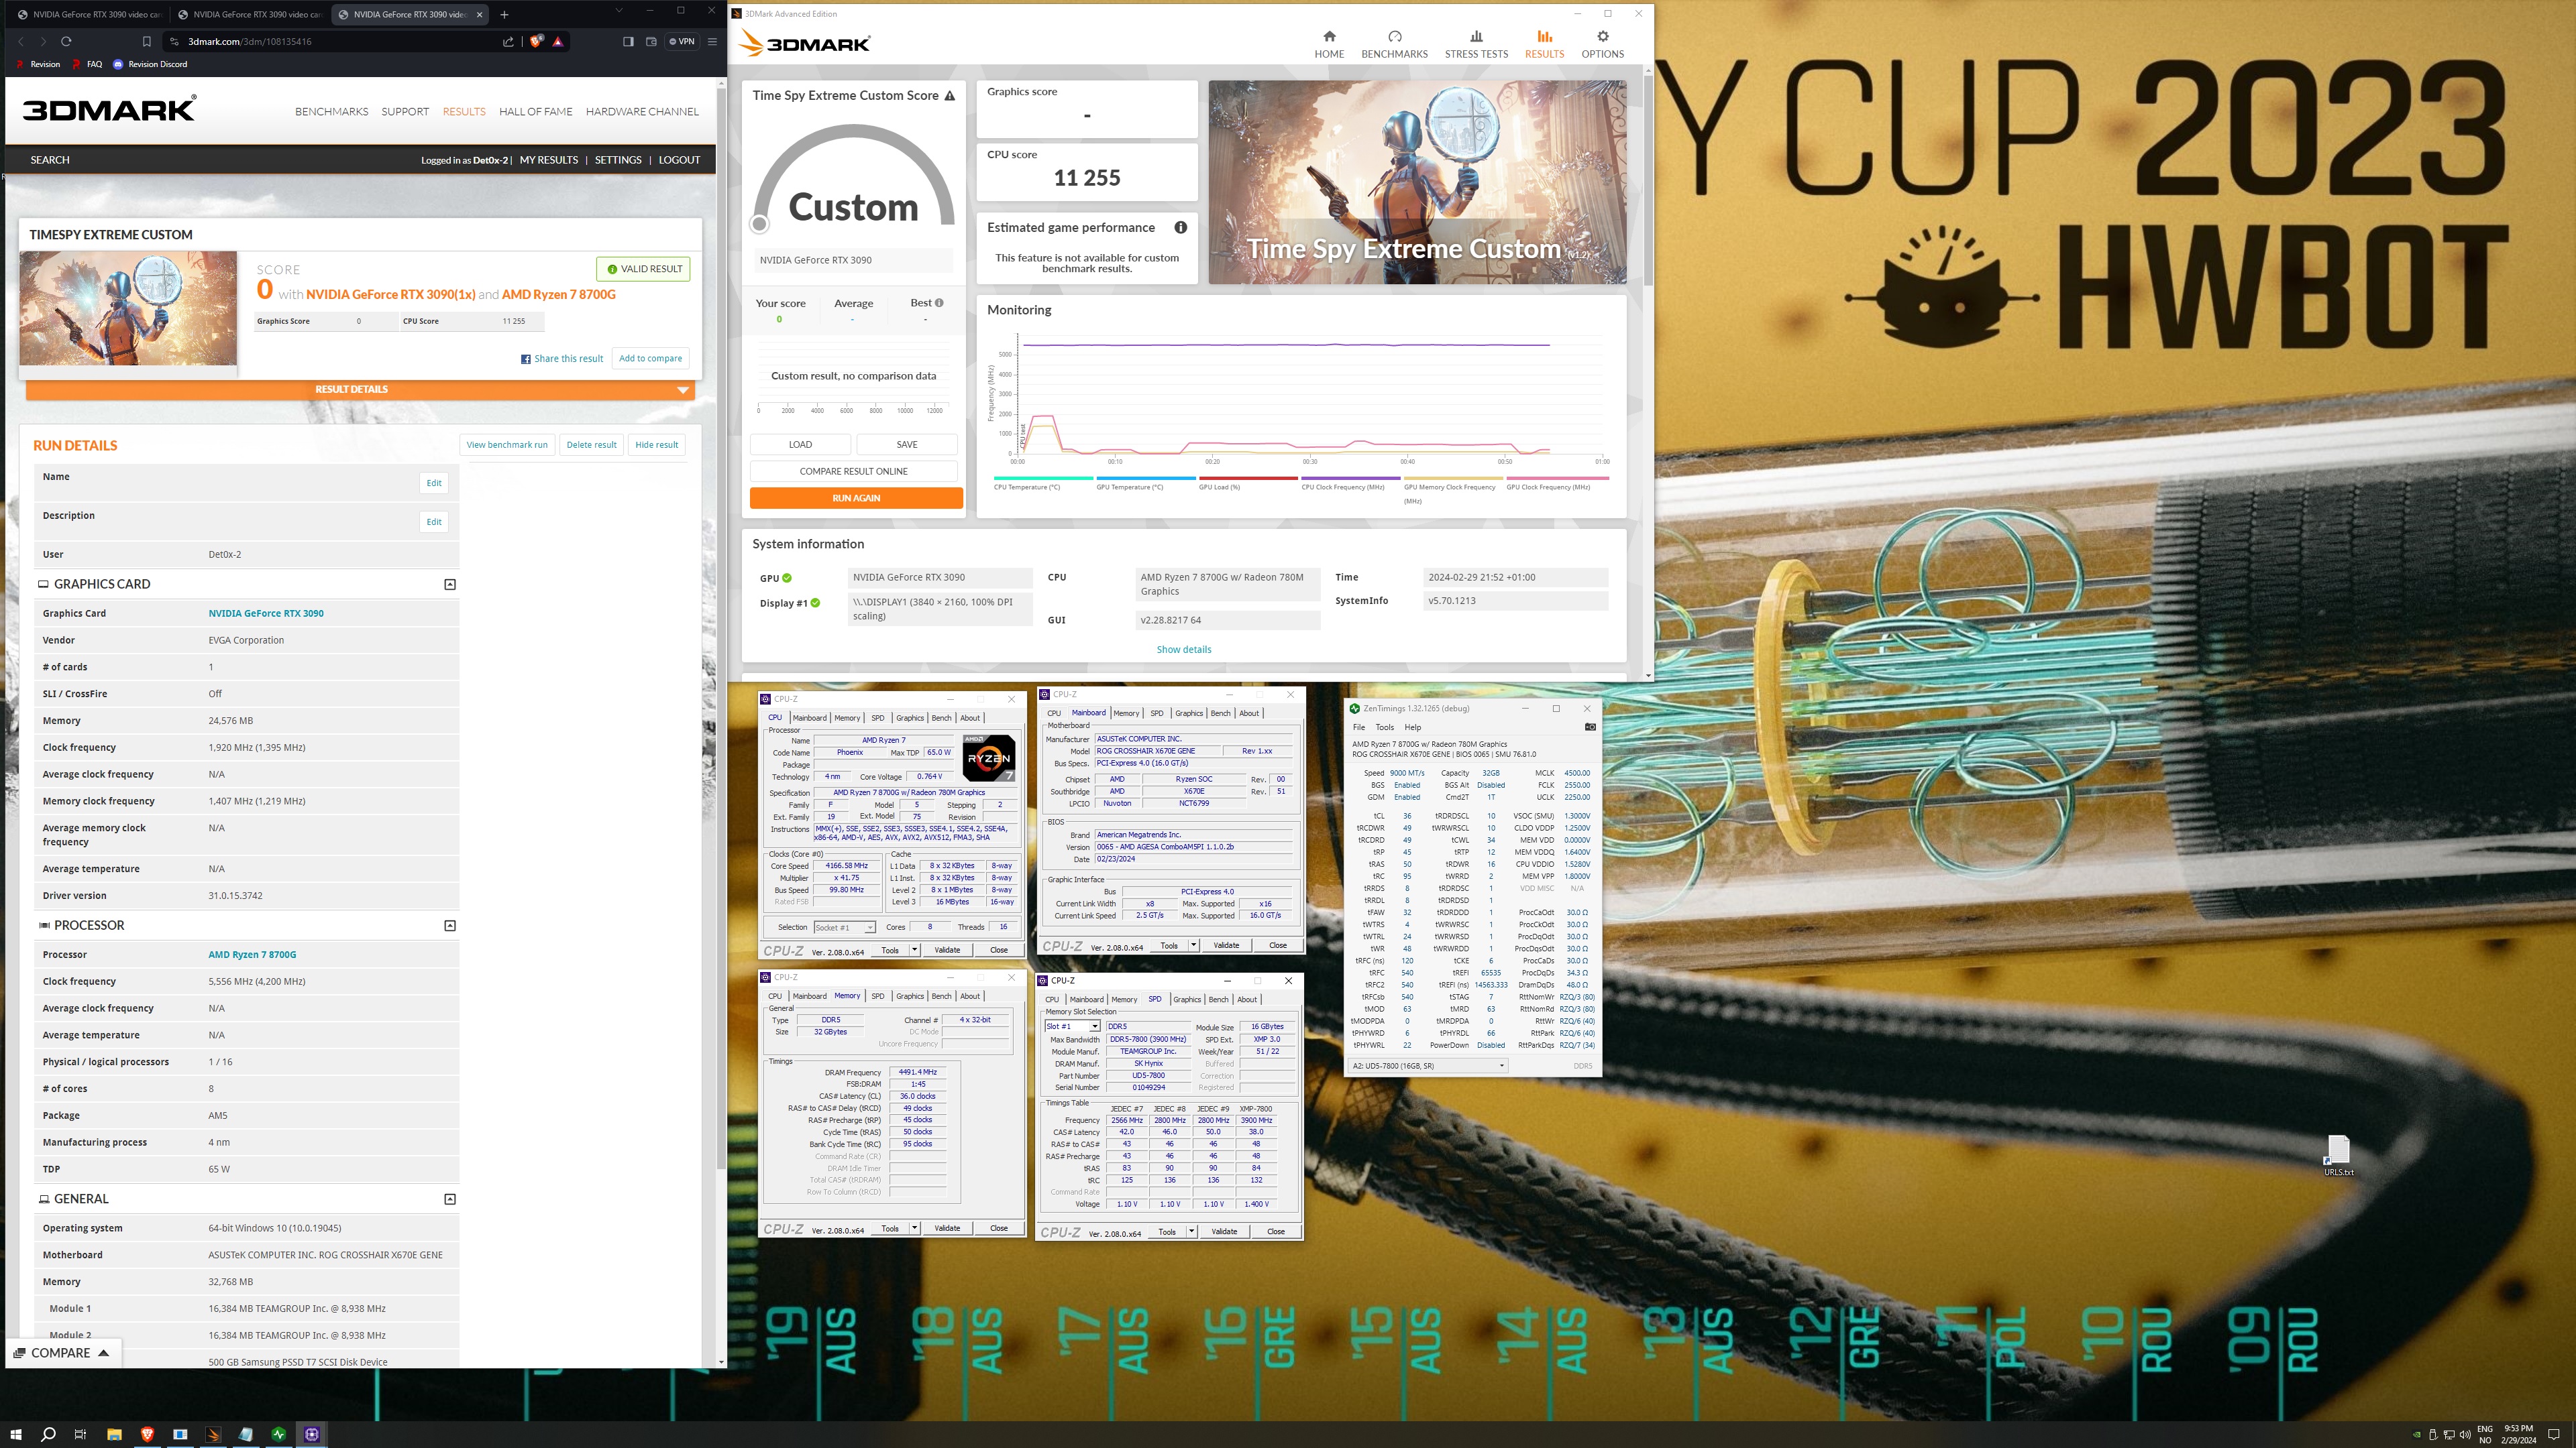Switch to About tab in CPU-Z SPD window
The height and width of the screenshot is (1448, 2576).
tap(1247, 1000)
